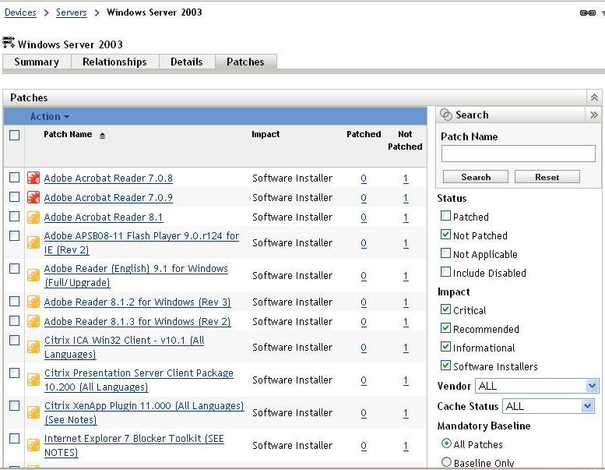Screen dimensions: 605x470
Task: Click the server icon next to Windows Server 2003 title
Action: point(9,43)
